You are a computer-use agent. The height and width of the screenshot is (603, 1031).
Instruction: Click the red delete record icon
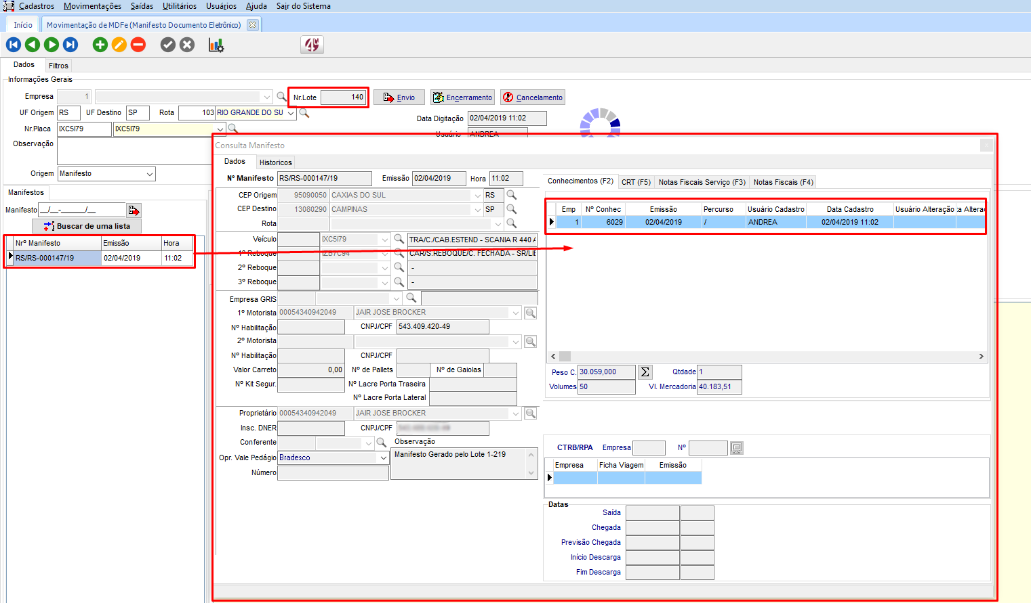pyautogui.click(x=138, y=45)
